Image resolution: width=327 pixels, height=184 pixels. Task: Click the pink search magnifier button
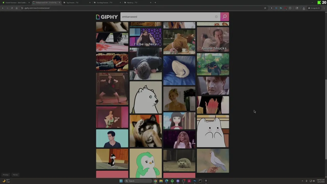225,17
